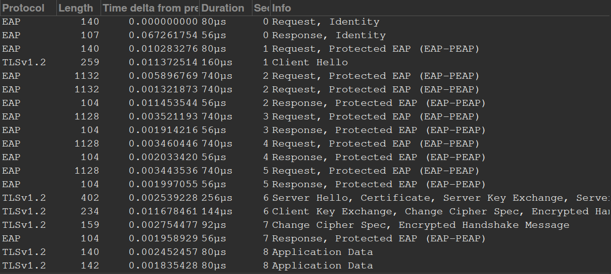Click the Duration column header
Image resolution: width=611 pixels, height=274 pixels.
point(222,8)
